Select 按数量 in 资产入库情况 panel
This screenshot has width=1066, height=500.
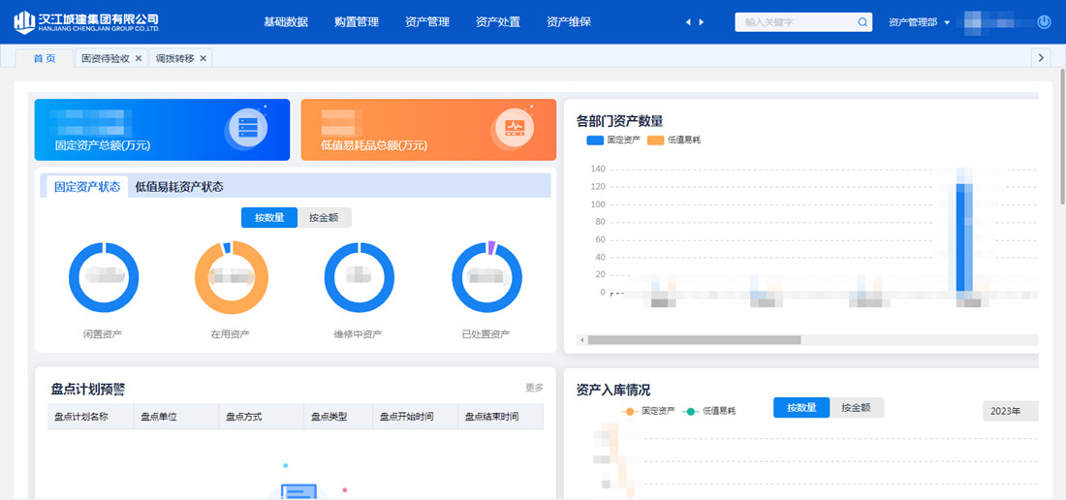tap(800, 408)
